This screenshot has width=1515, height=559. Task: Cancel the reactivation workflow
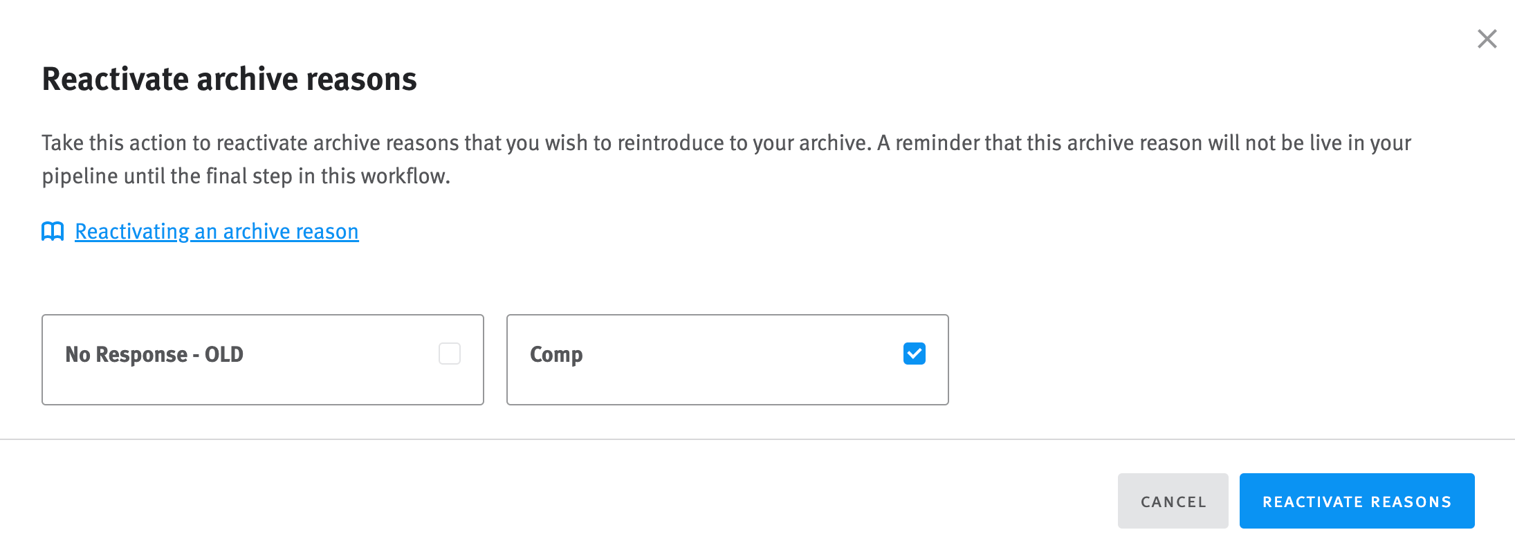1172,501
